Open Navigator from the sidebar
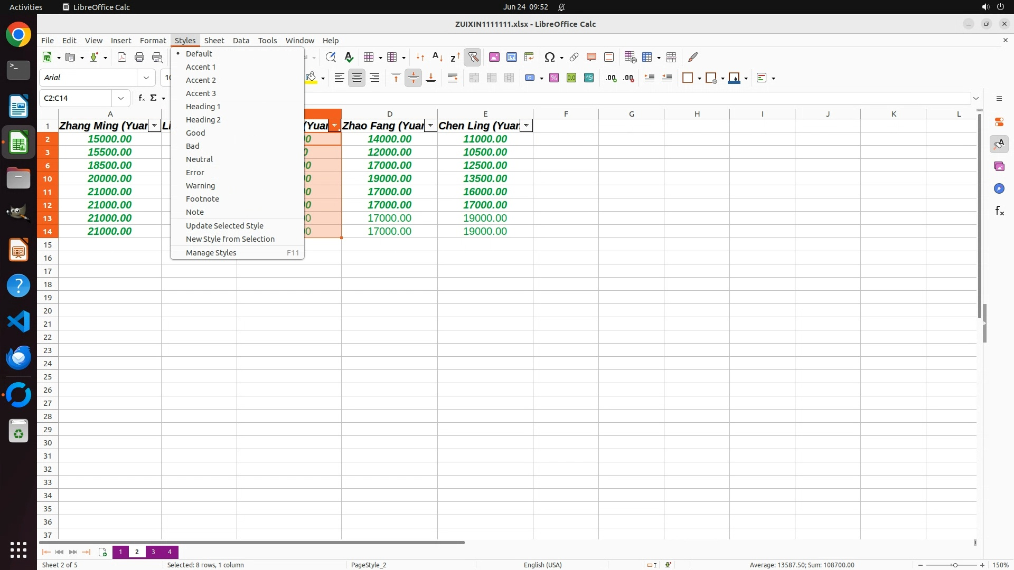This screenshot has height=570, width=1014. coord(999,189)
